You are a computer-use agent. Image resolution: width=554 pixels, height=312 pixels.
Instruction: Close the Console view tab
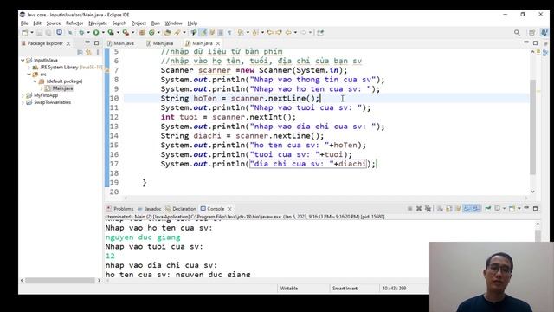(x=229, y=209)
